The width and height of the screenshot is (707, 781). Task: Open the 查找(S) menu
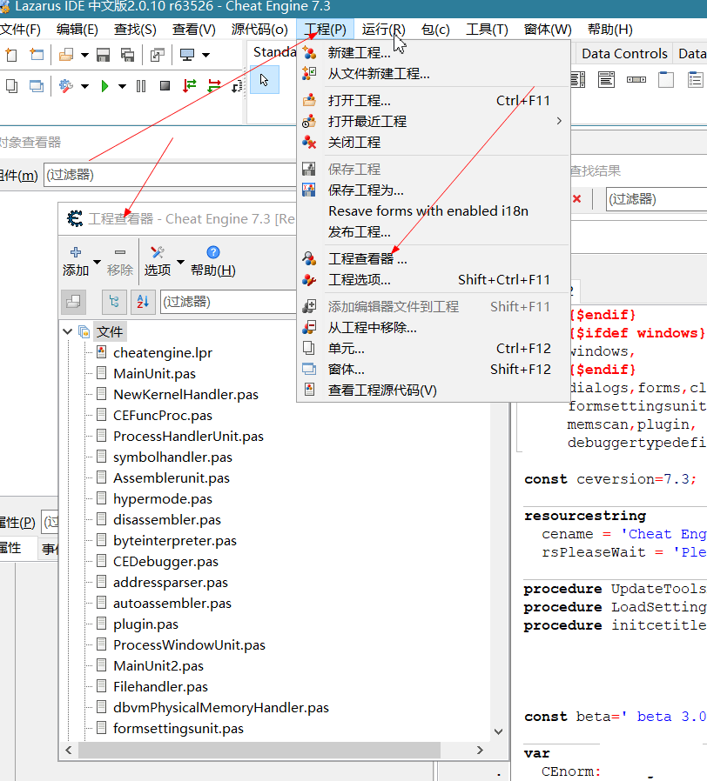coord(135,30)
